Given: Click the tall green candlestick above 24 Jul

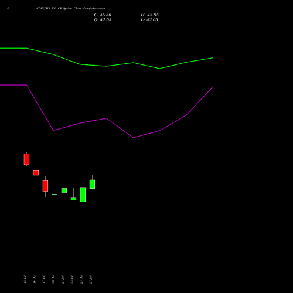Looking at the screenshot, I should [x=83, y=195].
